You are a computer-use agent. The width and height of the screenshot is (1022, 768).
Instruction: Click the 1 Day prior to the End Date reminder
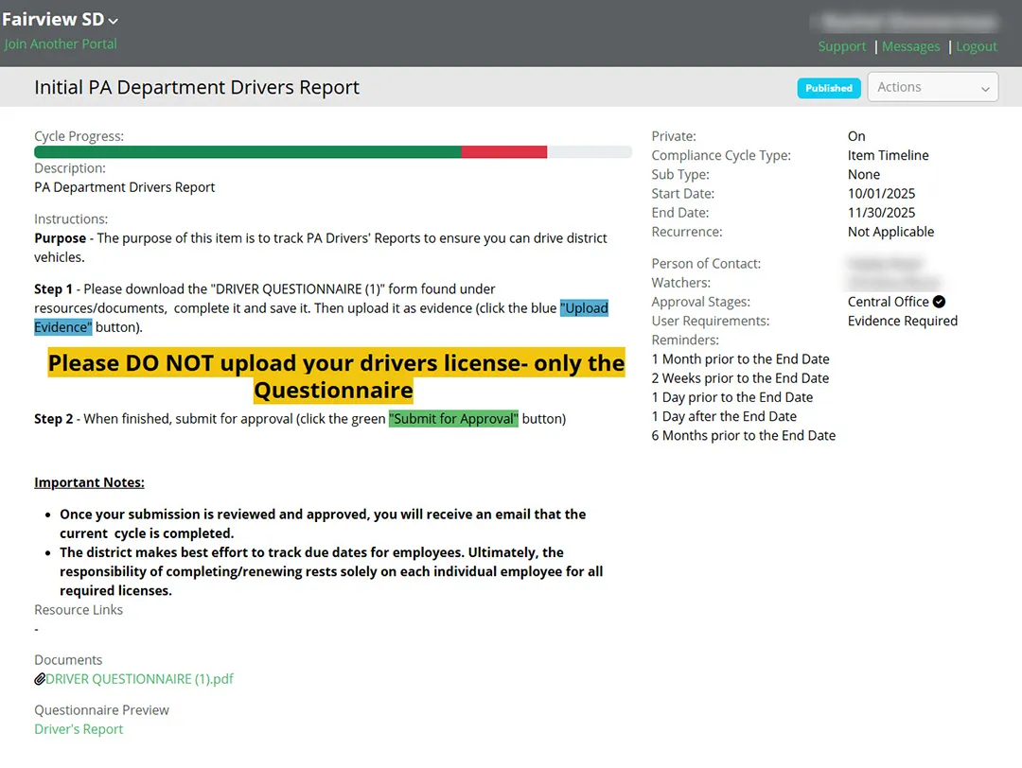pos(731,396)
